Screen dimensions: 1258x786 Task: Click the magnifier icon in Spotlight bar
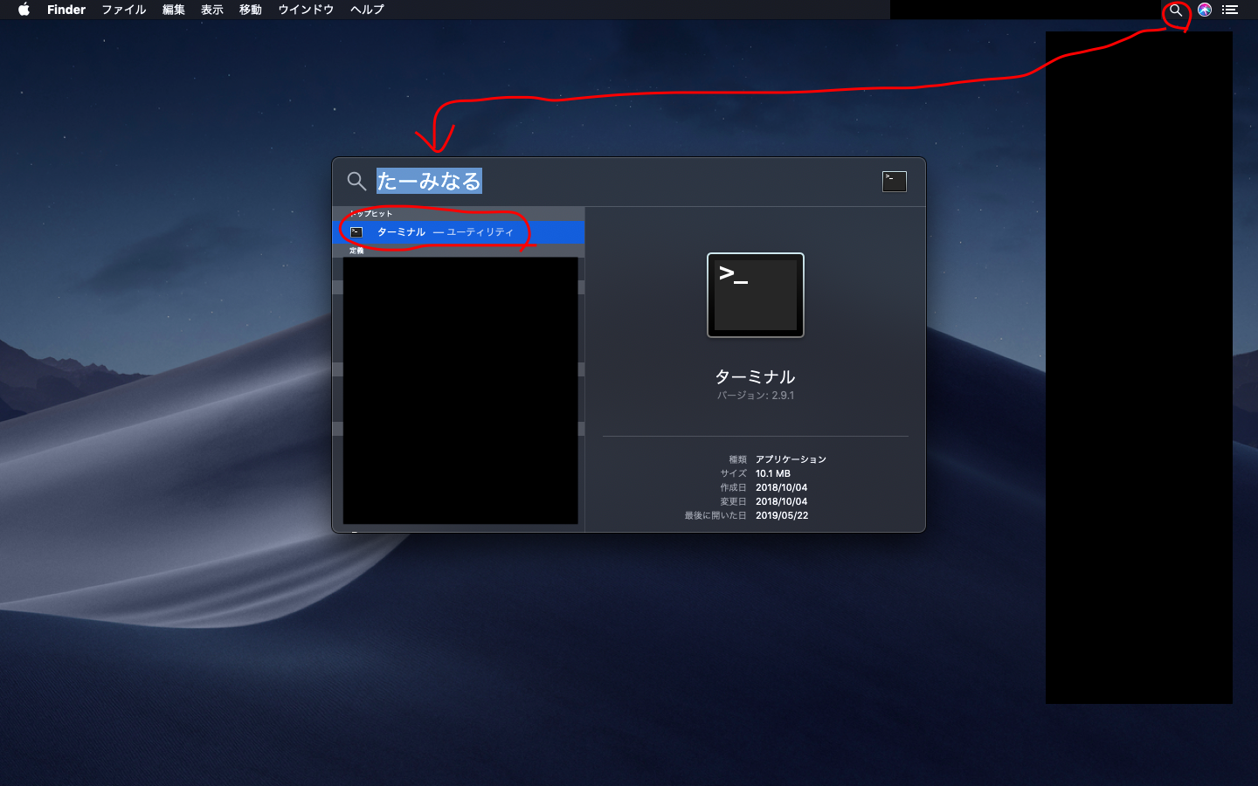coord(356,181)
